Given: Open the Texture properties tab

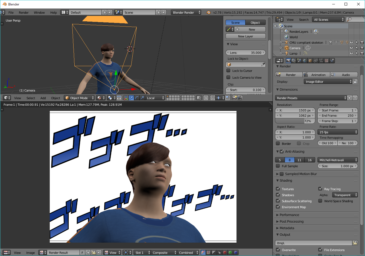Looking at the screenshot, I should click(326, 61).
